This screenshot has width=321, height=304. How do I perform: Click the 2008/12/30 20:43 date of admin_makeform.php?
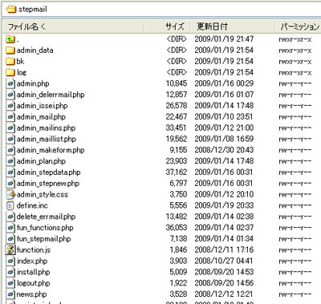click(x=224, y=150)
